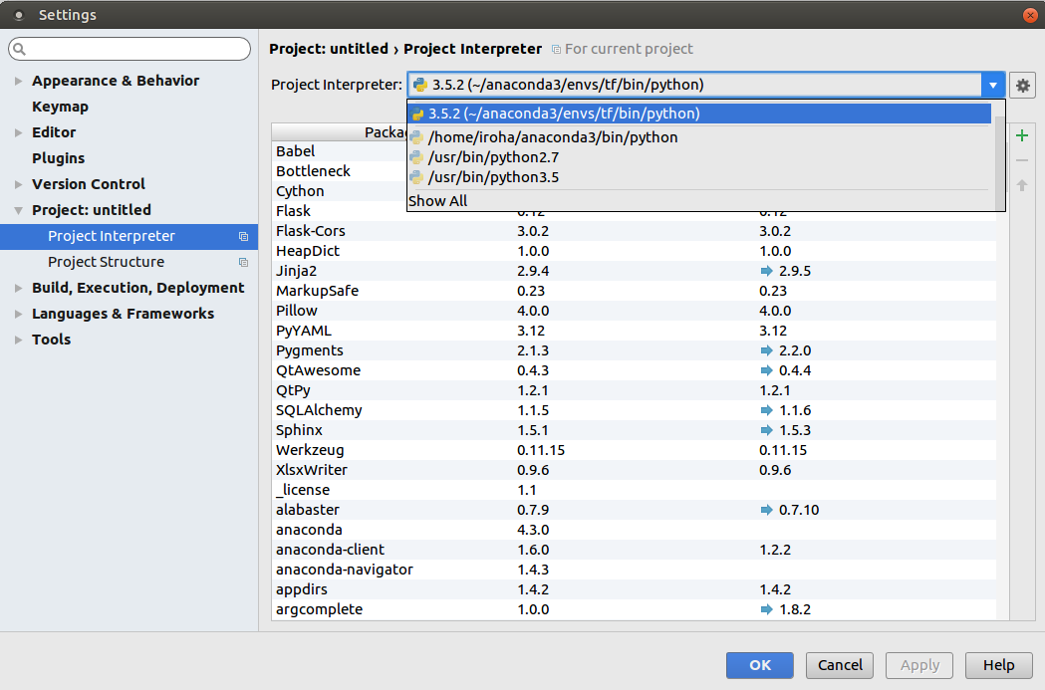Select the Werkzeug package row
Screen dimensions: 1045x690
tap(634, 450)
